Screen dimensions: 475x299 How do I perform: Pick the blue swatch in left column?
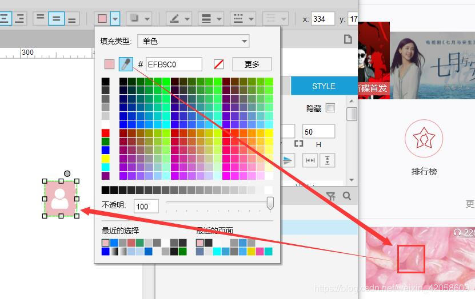tap(105, 150)
